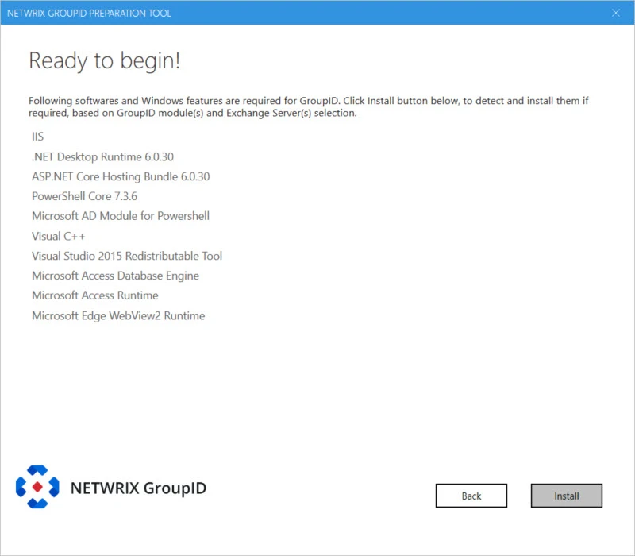The image size is (635, 556).
Task: Select Microsoft Access Database Engine entry
Action: coord(115,276)
